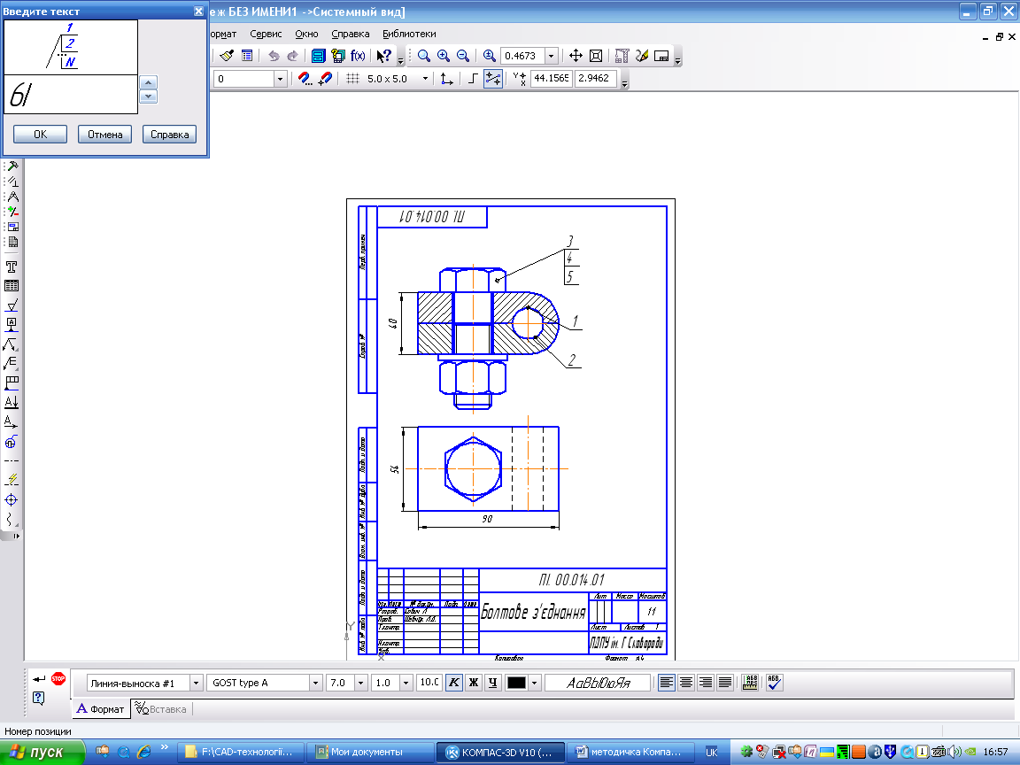The height and width of the screenshot is (765, 1020).
Task: Click the Отмена button
Action: [x=104, y=135]
